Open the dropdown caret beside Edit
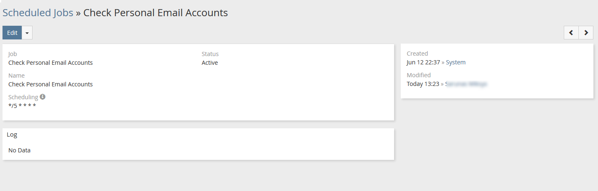Image resolution: width=598 pixels, height=191 pixels. tap(27, 33)
